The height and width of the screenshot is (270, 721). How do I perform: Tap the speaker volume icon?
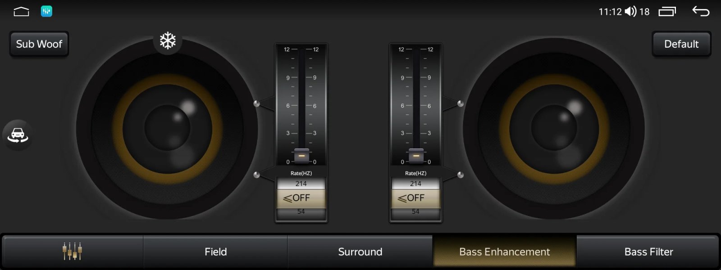[630, 12]
